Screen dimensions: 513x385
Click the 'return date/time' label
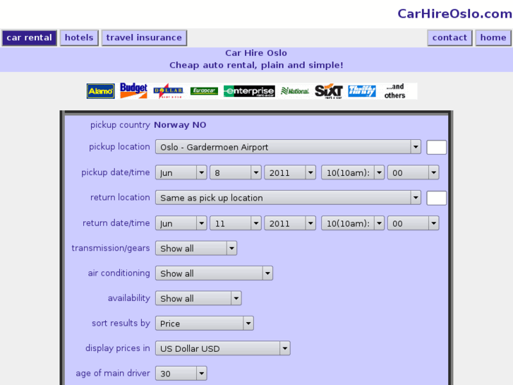116,223
